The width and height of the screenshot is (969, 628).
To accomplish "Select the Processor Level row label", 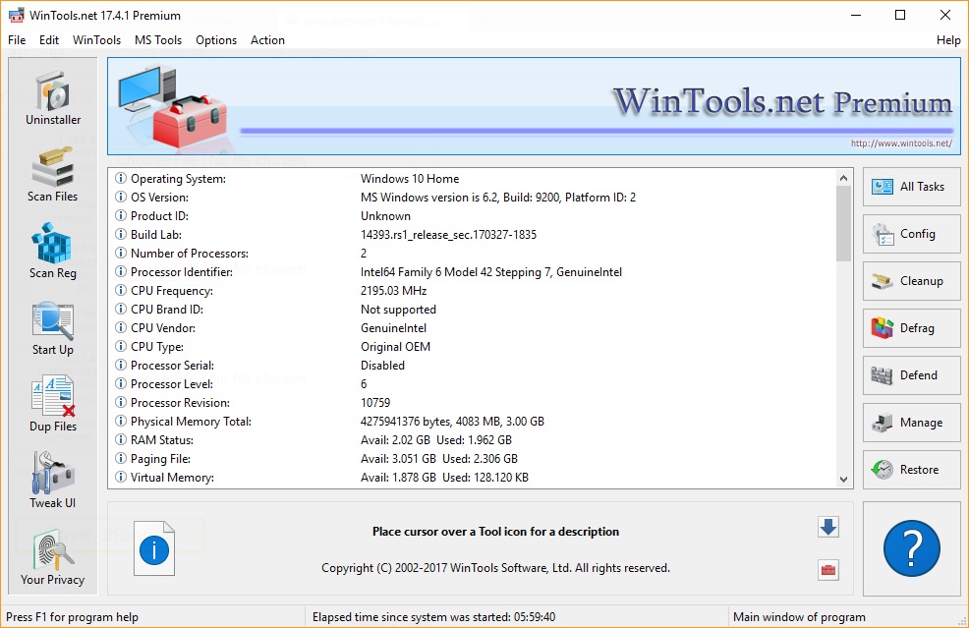I will (172, 384).
